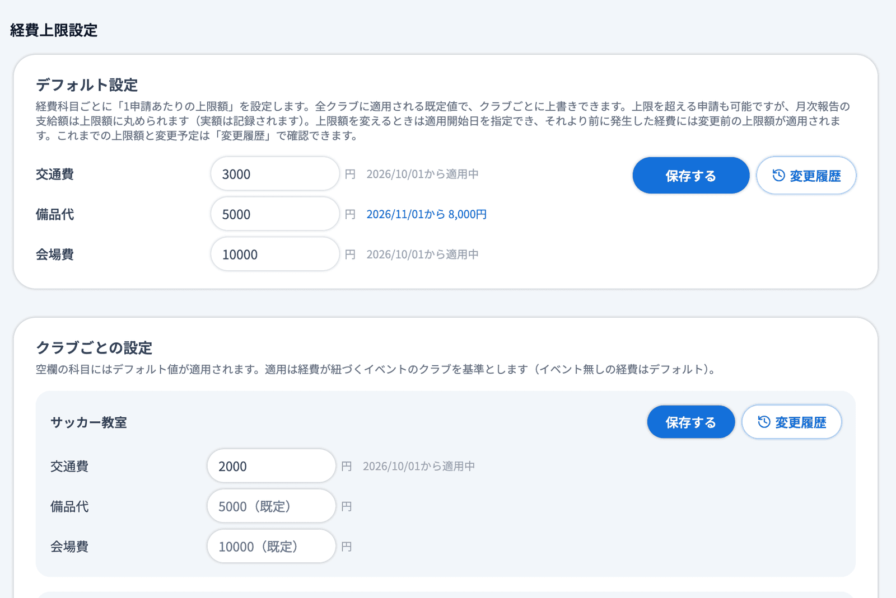The image size is (896, 598).
Task: Focus the サッカー教室 交通費 field showing 2000
Action: click(x=271, y=466)
